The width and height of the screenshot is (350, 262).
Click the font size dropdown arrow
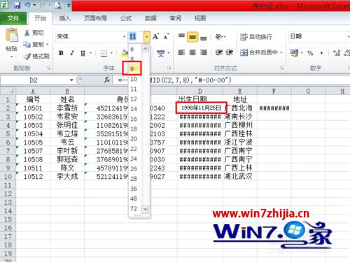(147, 37)
